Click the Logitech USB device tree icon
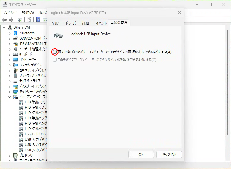Viewport: 231px width, 169px height. point(21,134)
